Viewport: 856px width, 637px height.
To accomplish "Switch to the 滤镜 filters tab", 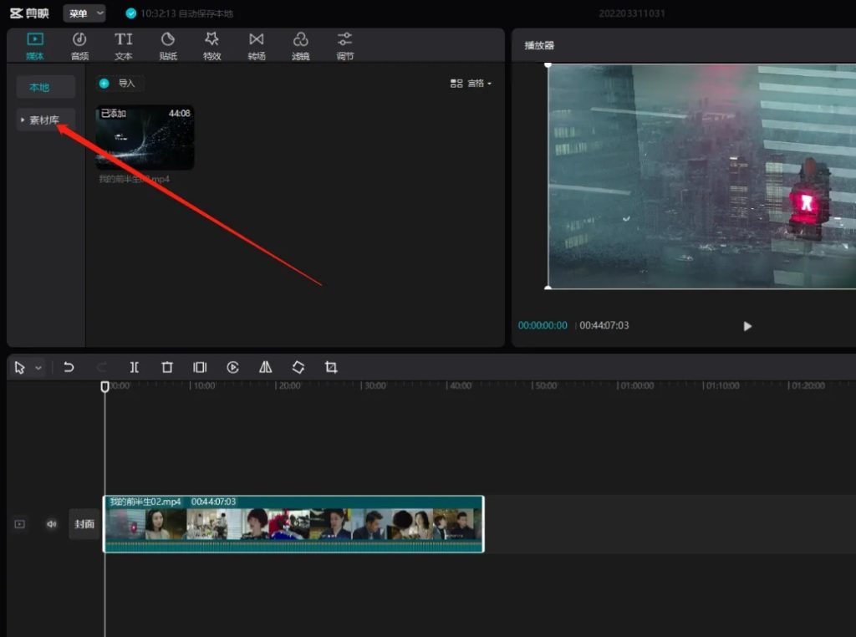I will pyautogui.click(x=301, y=46).
